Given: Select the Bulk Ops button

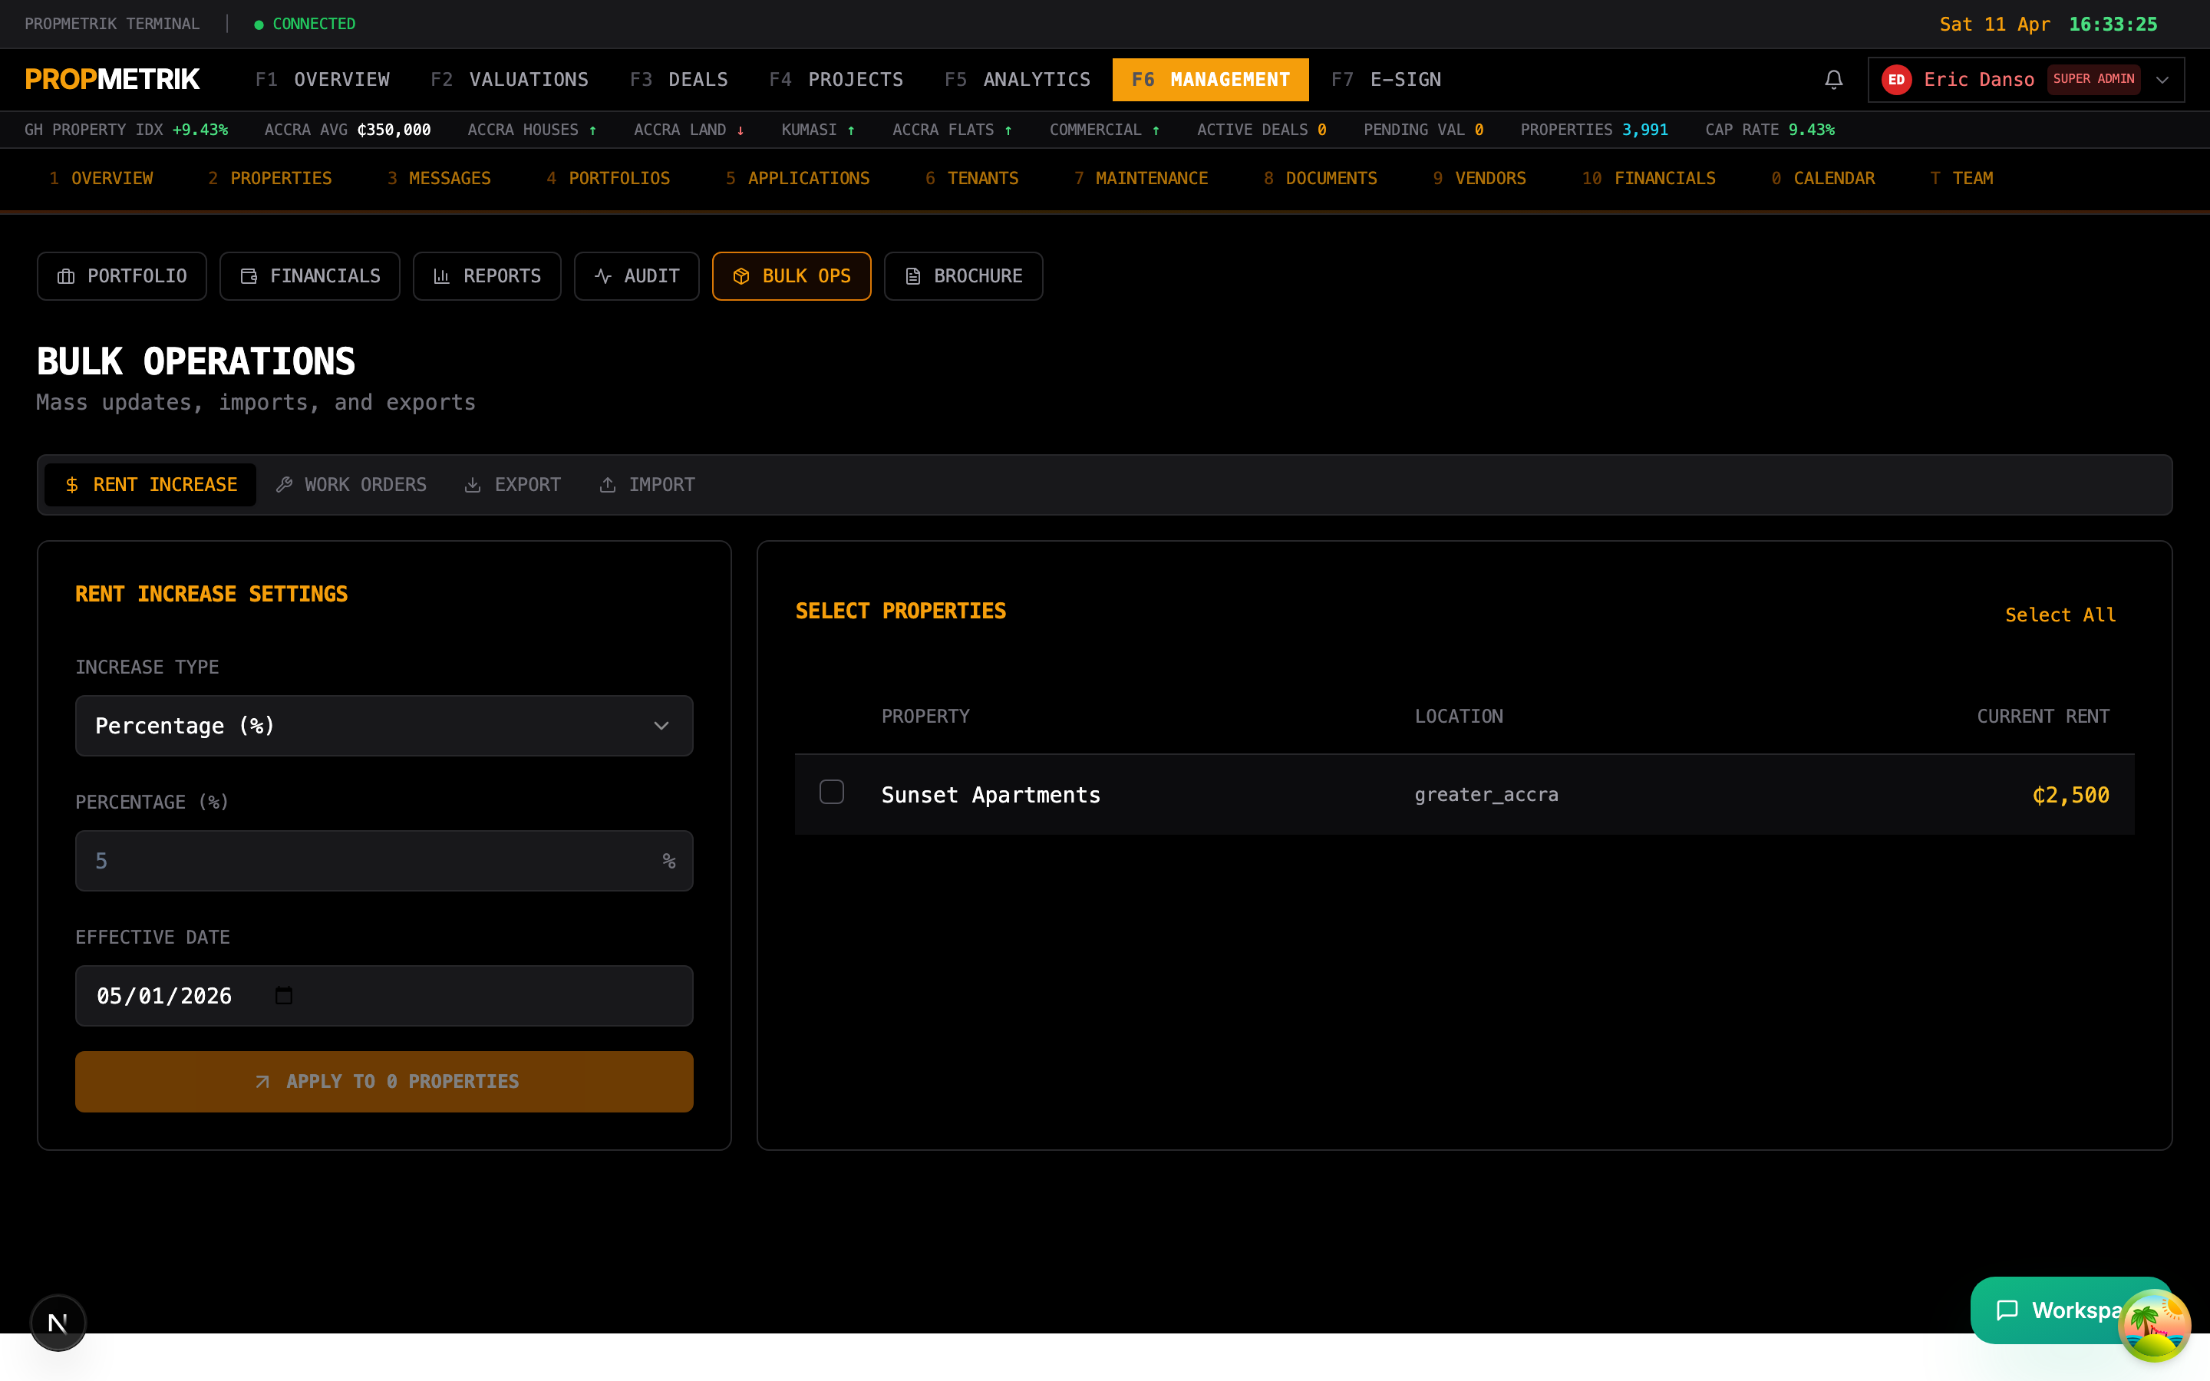Looking at the screenshot, I should point(792,276).
